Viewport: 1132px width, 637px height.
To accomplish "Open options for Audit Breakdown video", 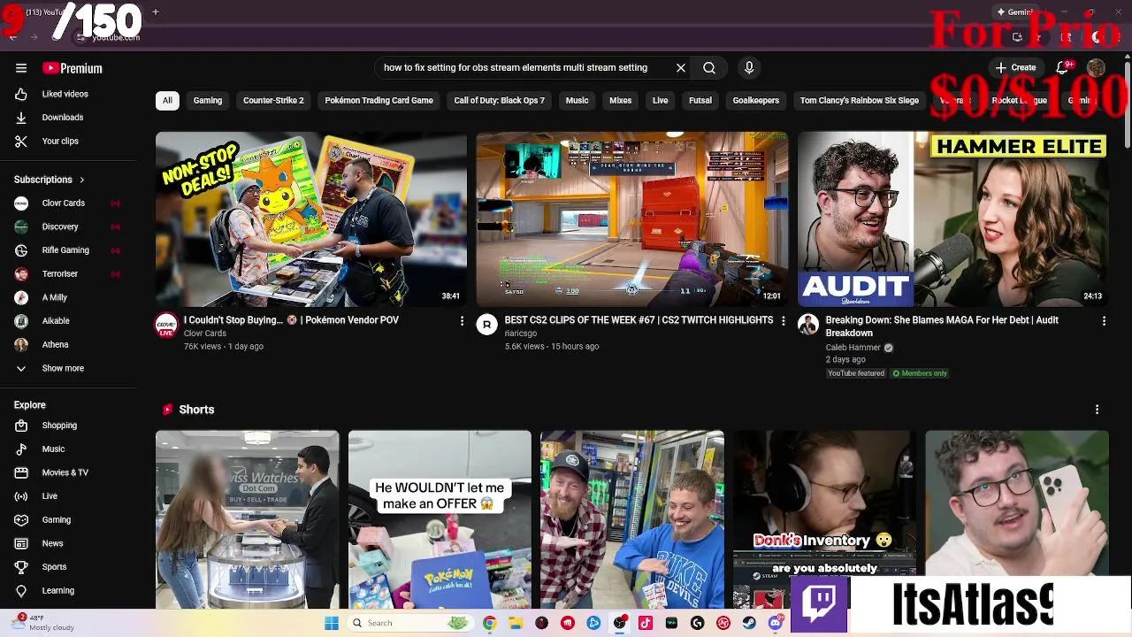I will [1104, 321].
